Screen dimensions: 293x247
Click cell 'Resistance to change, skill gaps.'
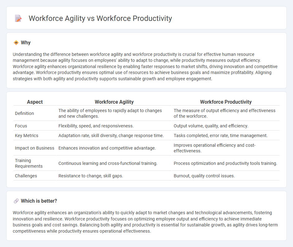click(114, 176)
